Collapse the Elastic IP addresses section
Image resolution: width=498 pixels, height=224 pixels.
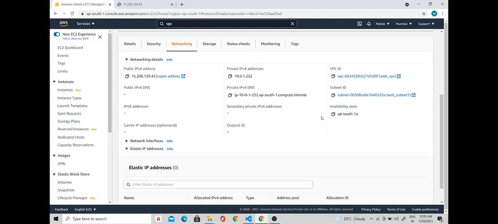126,149
